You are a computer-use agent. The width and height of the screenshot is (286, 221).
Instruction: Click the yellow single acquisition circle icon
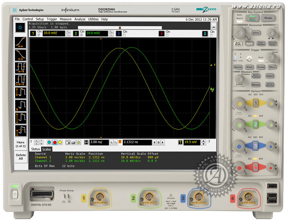[60, 142]
